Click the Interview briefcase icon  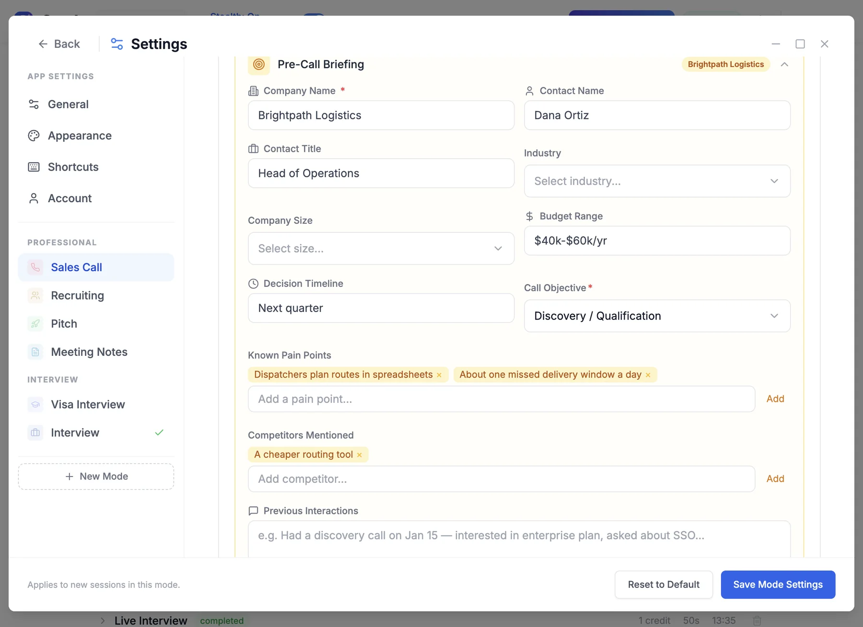coord(35,433)
